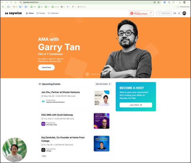Viewport: 191px width, 163px height.
Task: Open the Scott Galloway event thumbnail
Action: click(x=101, y=121)
